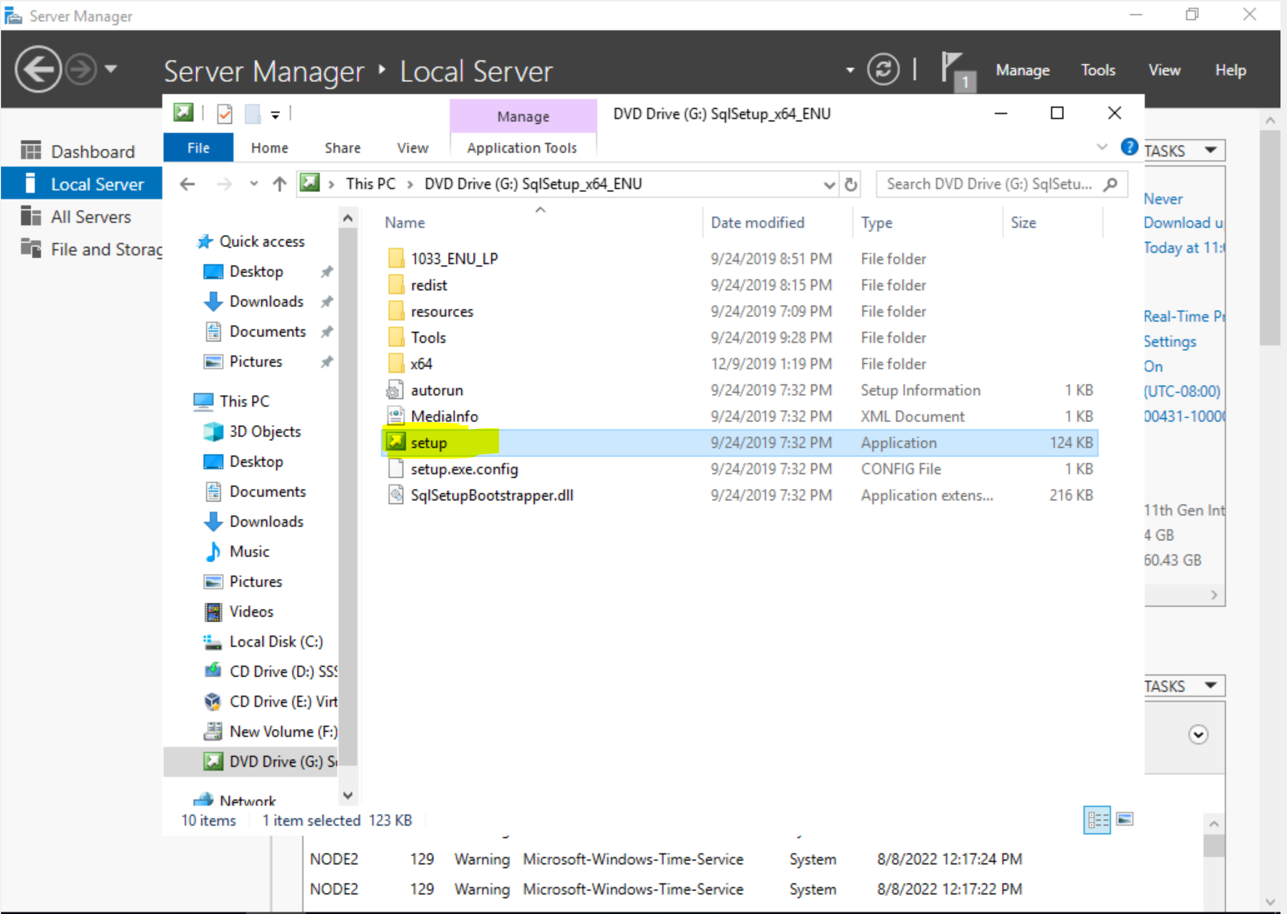Go forward in File Explorer
The image size is (1287, 914).
224,184
